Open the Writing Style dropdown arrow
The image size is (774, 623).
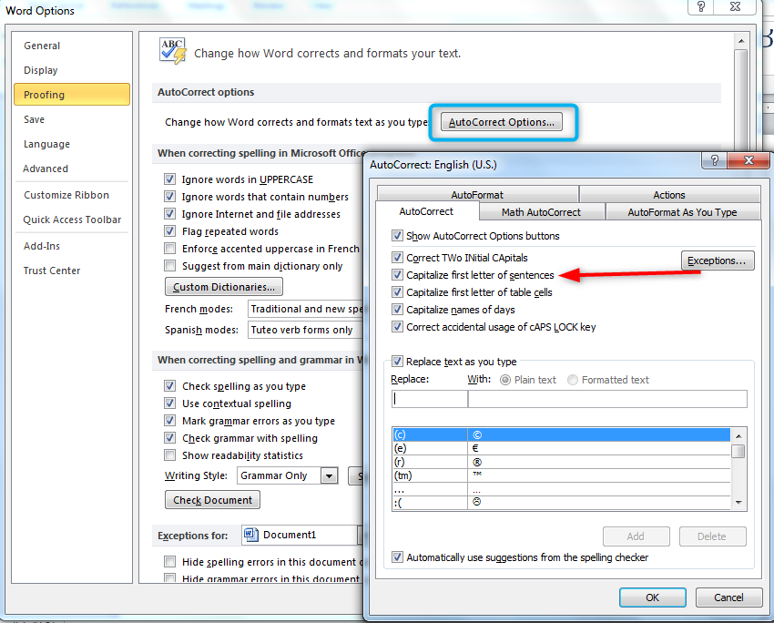[329, 475]
